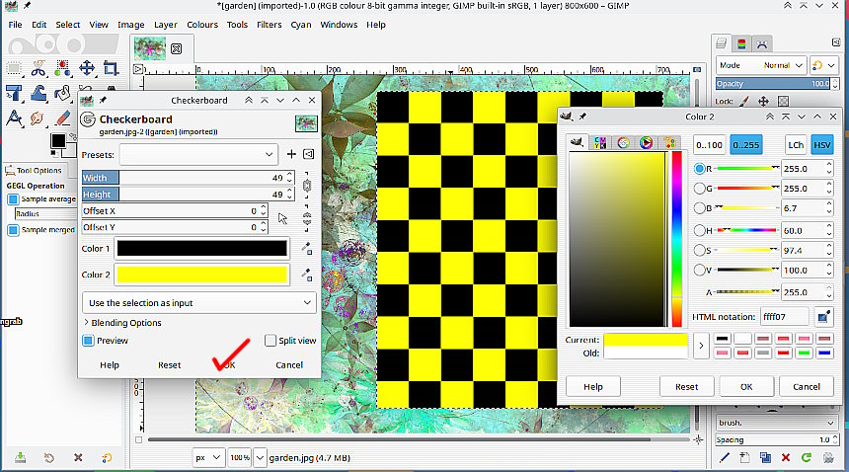Set the color scale to 0..100
This screenshot has height=472, width=849.
pyautogui.click(x=709, y=145)
